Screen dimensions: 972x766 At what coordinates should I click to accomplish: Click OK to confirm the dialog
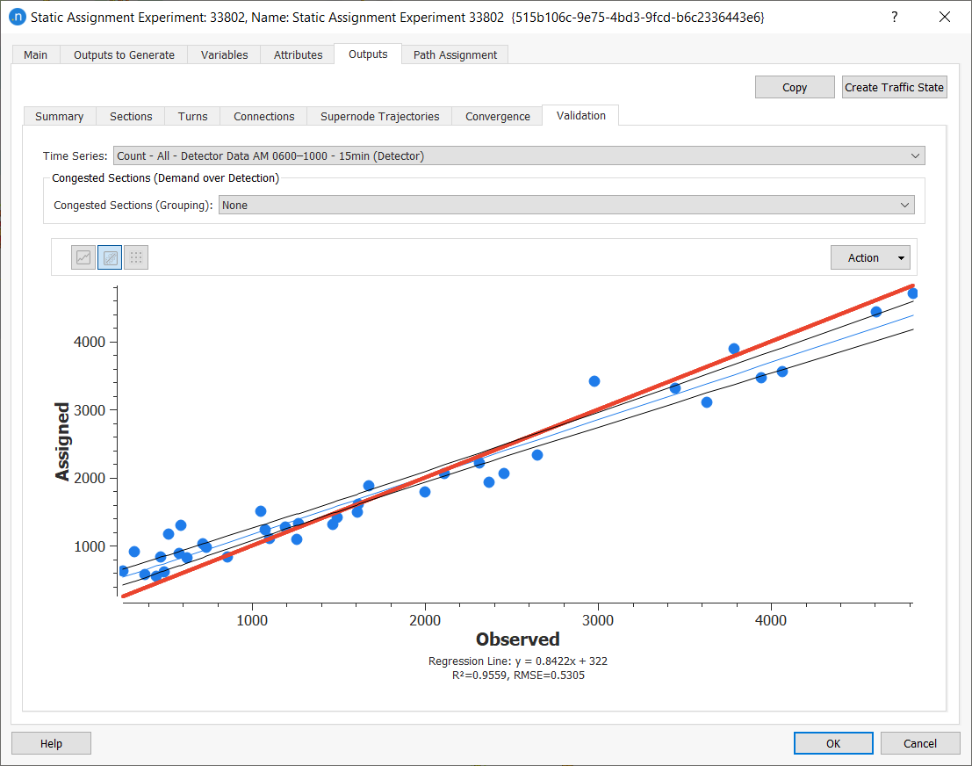click(x=832, y=743)
